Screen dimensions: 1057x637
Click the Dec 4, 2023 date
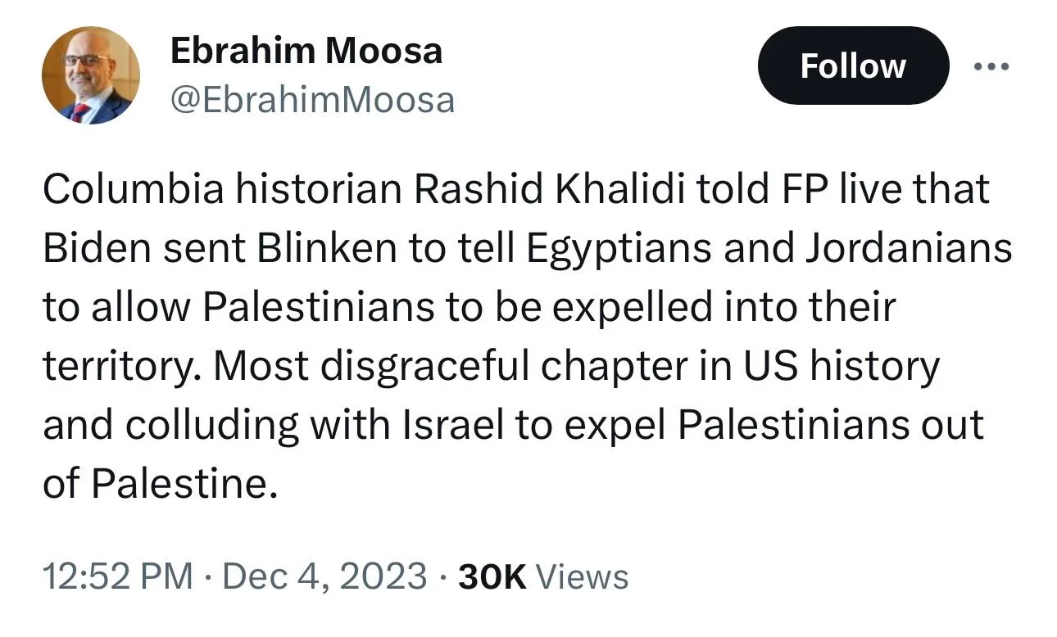[x=324, y=576]
